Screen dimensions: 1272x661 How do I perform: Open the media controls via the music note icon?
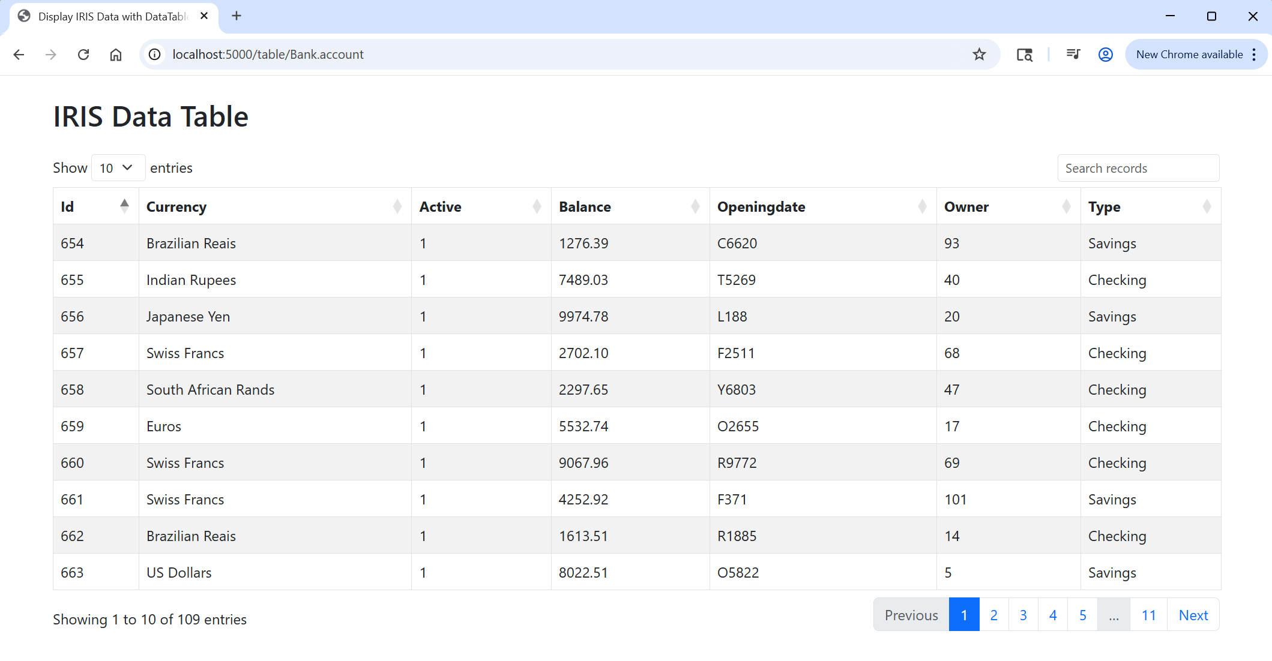pyautogui.click(x=1073, y=54)
